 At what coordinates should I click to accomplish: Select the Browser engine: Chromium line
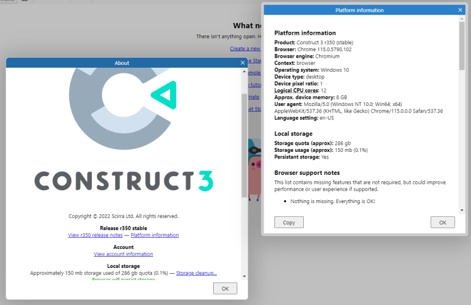(307, 56)
